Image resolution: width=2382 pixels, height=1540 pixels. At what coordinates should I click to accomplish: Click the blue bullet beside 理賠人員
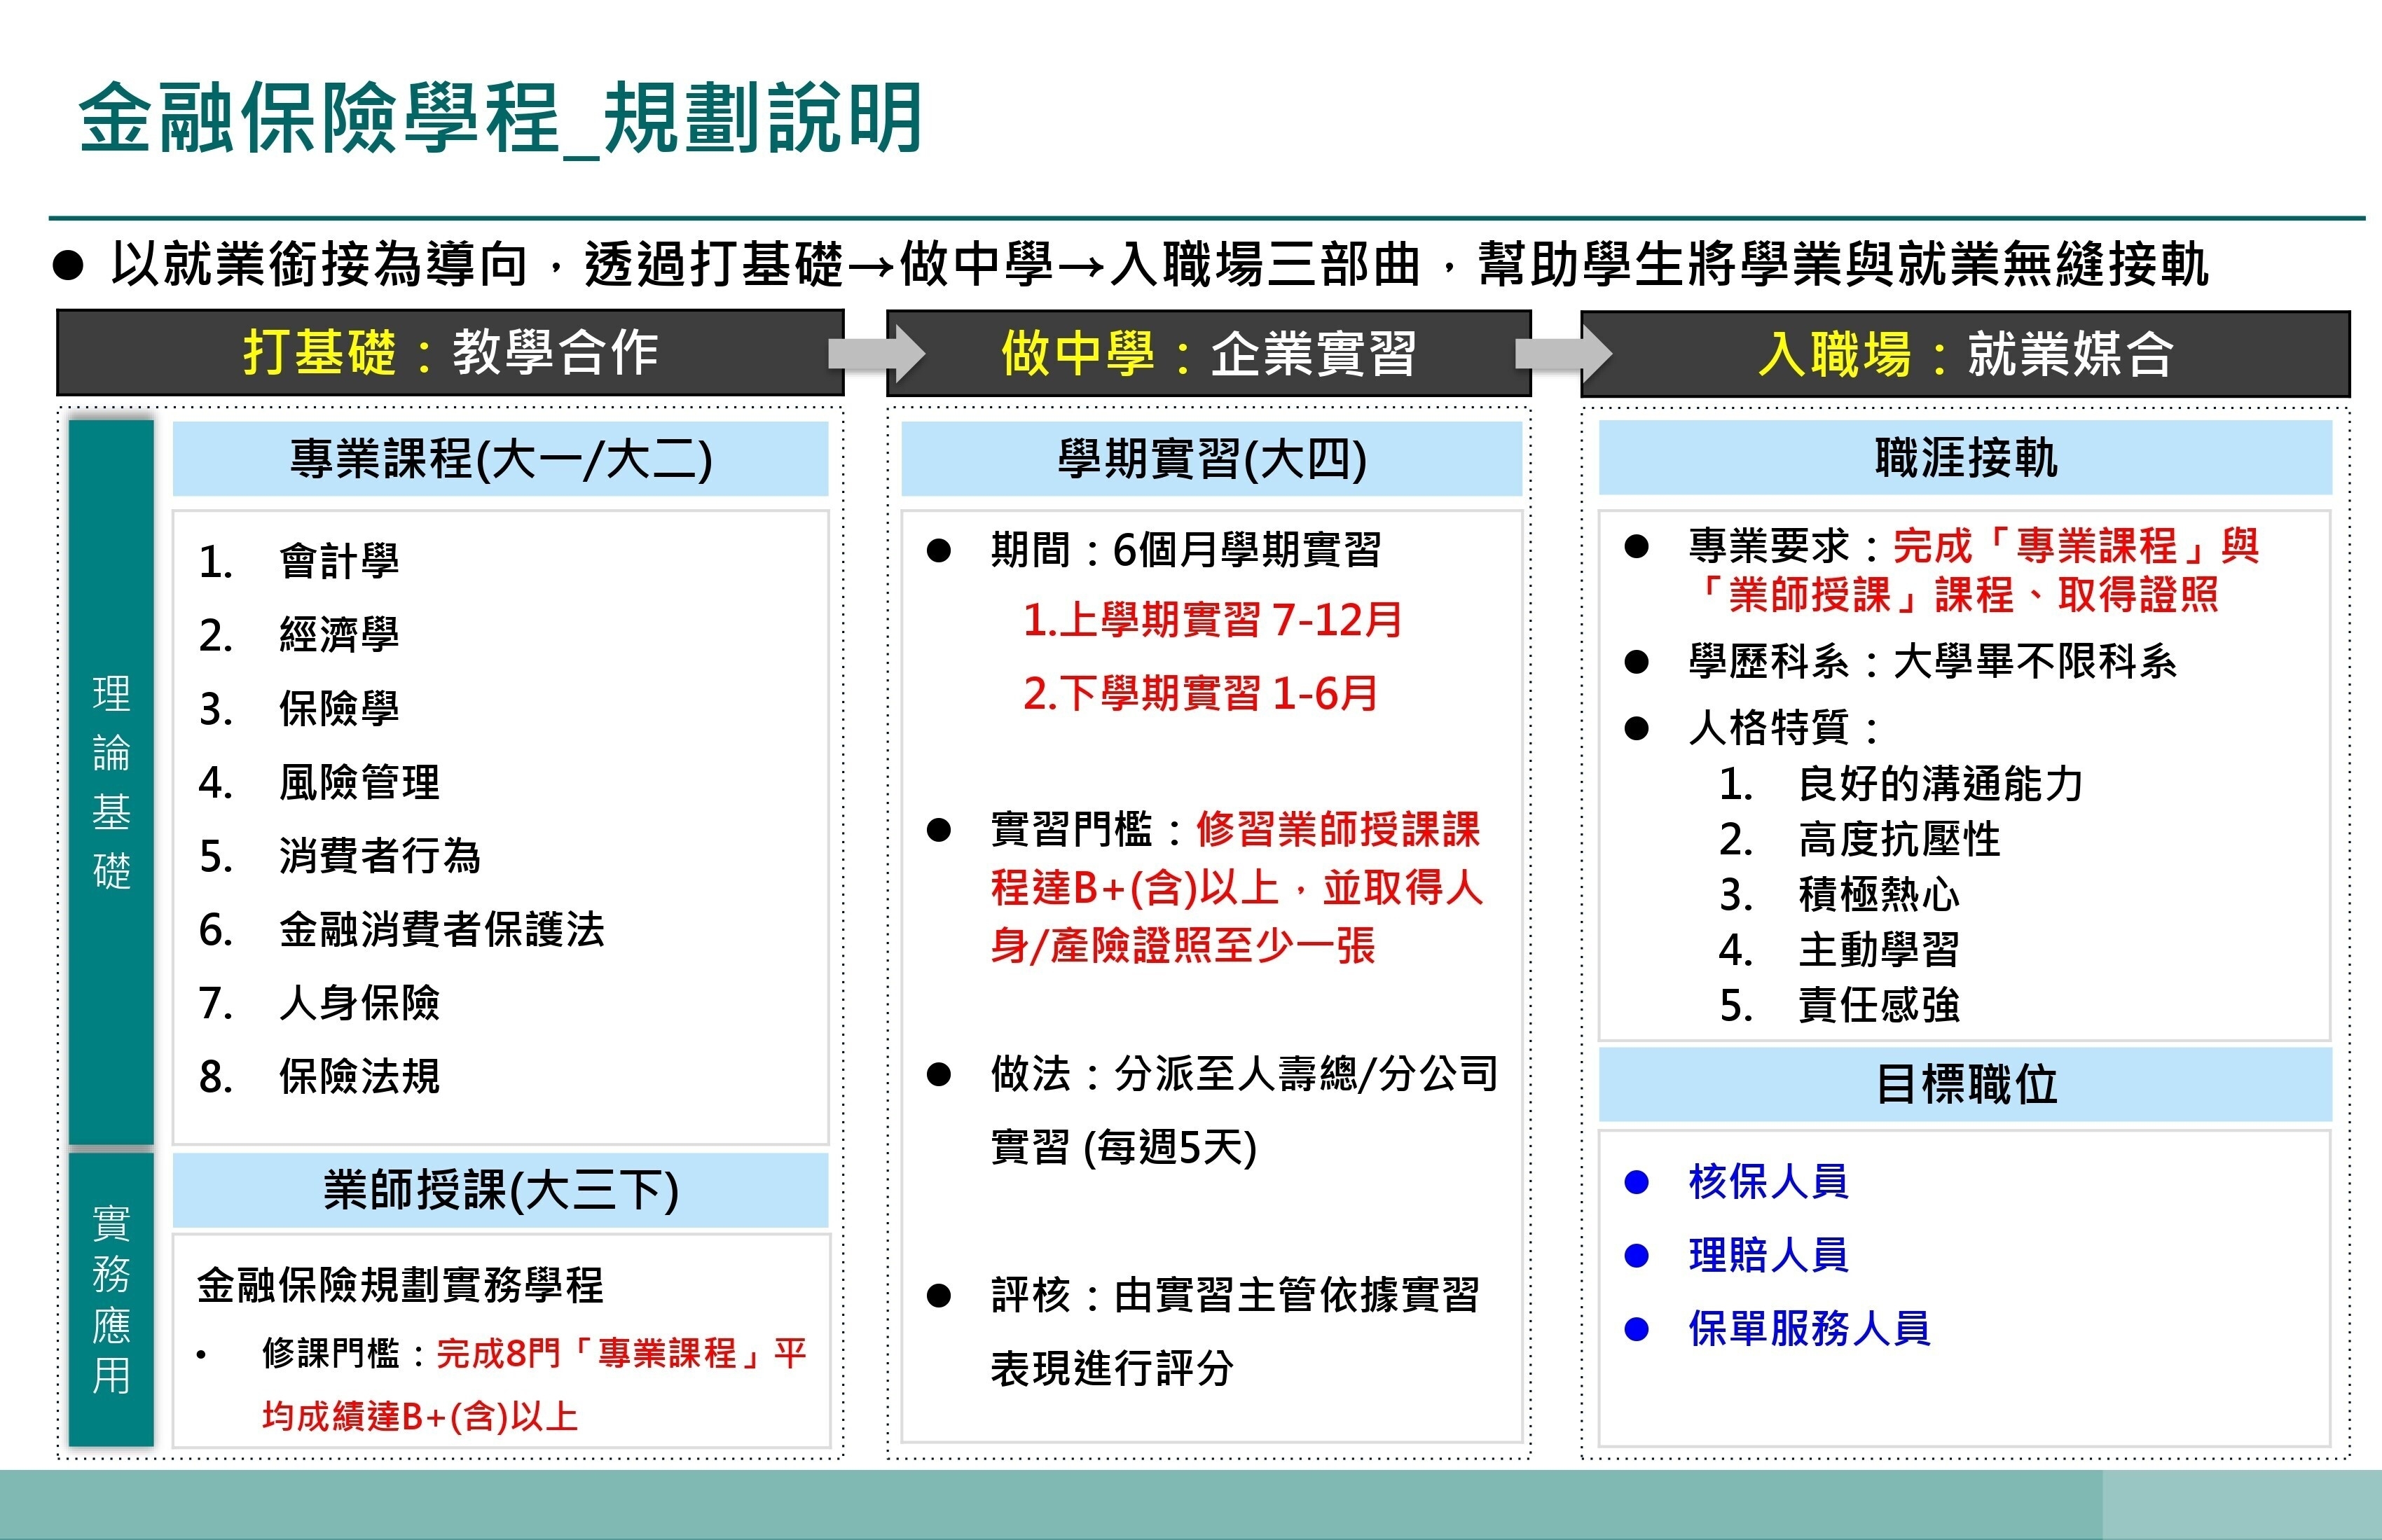[x=1637, y=1256]
